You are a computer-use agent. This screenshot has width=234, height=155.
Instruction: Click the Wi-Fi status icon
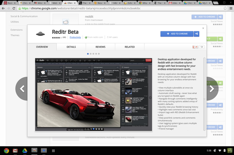tap(219, 151)
